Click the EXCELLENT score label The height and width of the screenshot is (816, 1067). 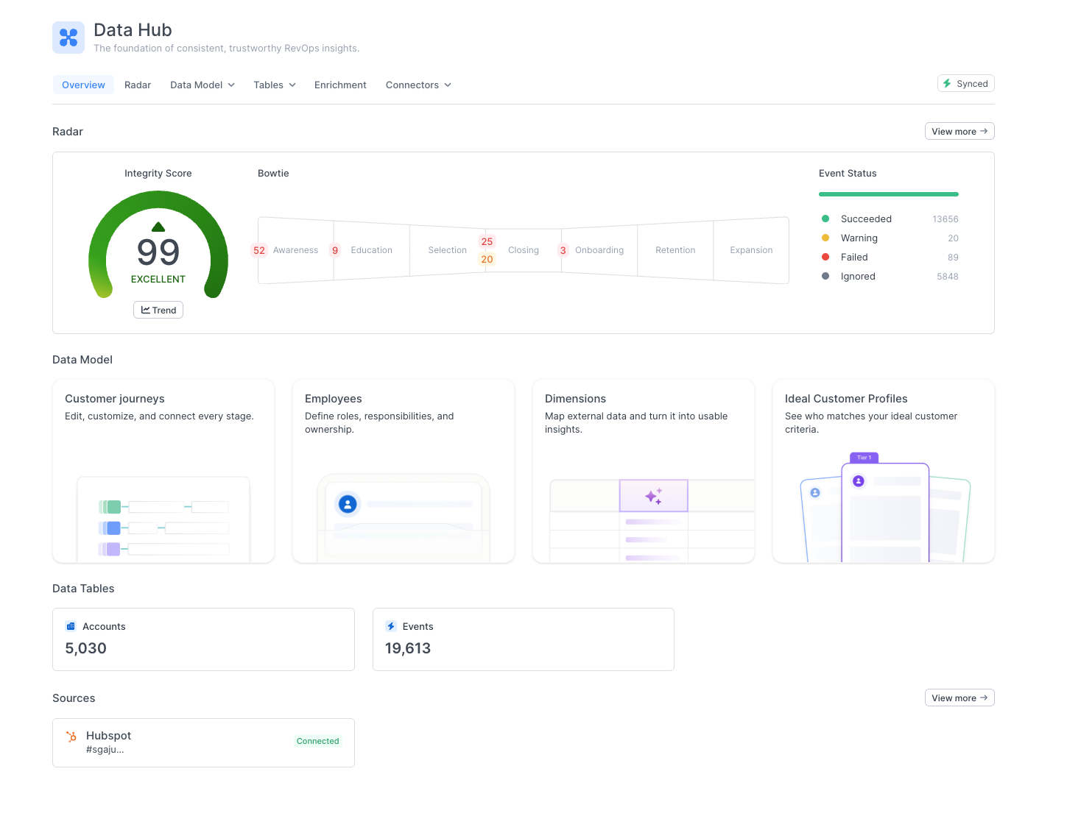click(x=158, y=279)
